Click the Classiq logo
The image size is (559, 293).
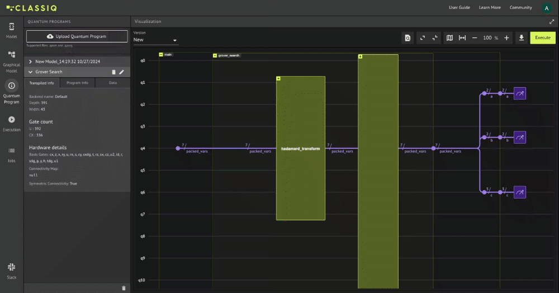click(32, 8)
